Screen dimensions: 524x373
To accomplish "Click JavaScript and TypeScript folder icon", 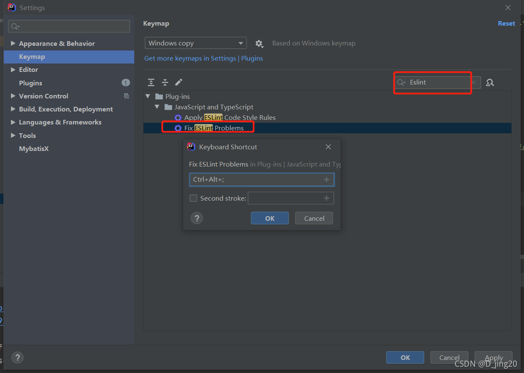I will (x=168, y=107).
